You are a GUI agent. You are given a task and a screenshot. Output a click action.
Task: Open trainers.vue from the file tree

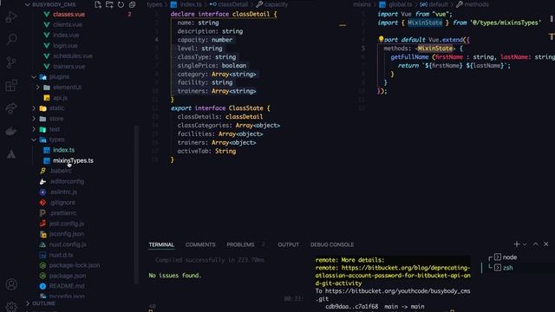tap(69, 66)
